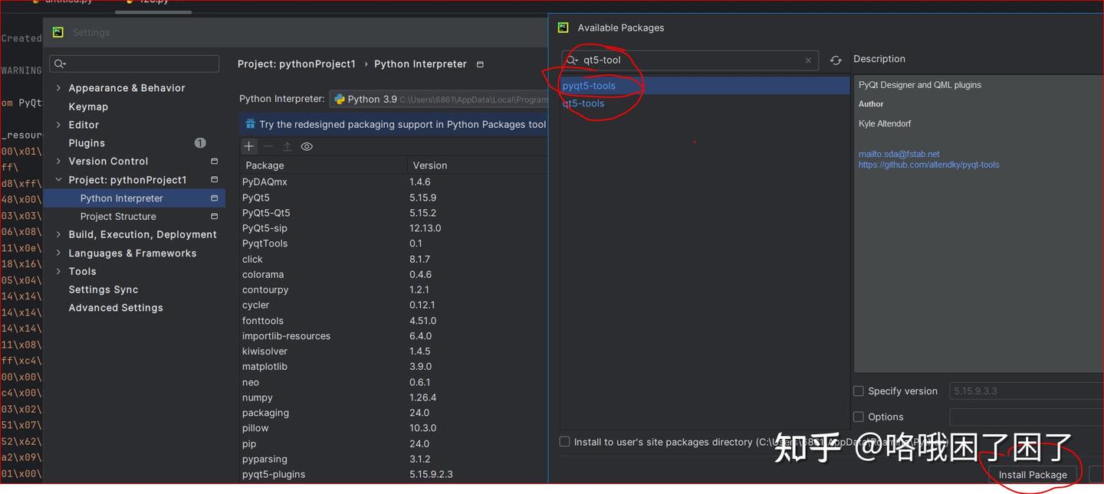The width and height of the screenshot is (1104, 494).
Task: Collapse the Project: pythonProject1 node
Action: pyautogui.click(x=58, y=179)
